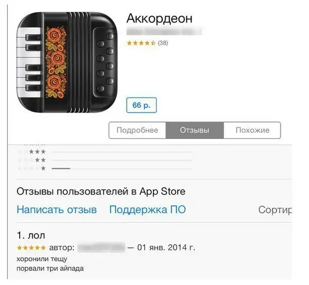Open the review titled 1. лол
The width and height of the screenshot is (309, 285).
[x=31, y=235]
